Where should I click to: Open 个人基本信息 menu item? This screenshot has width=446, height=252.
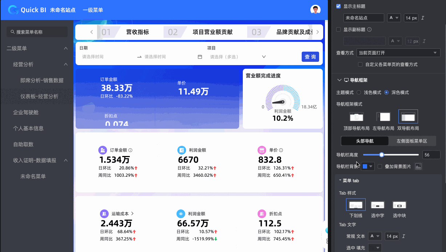28,128
